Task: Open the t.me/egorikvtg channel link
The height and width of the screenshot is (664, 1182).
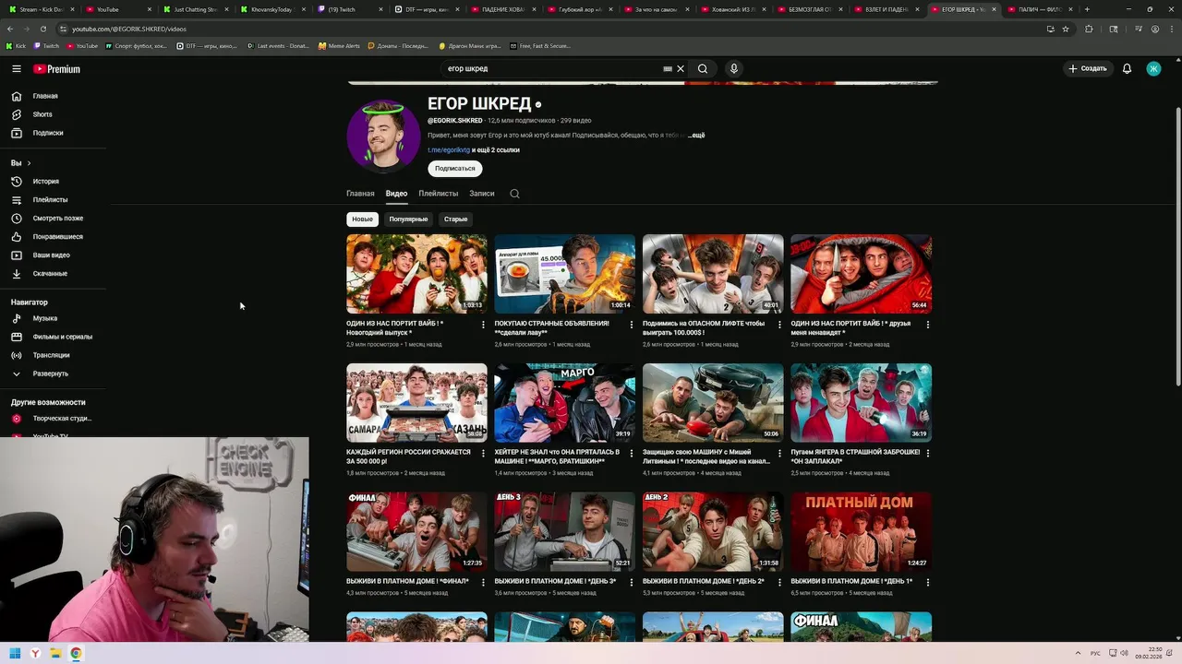Action: 448,150
